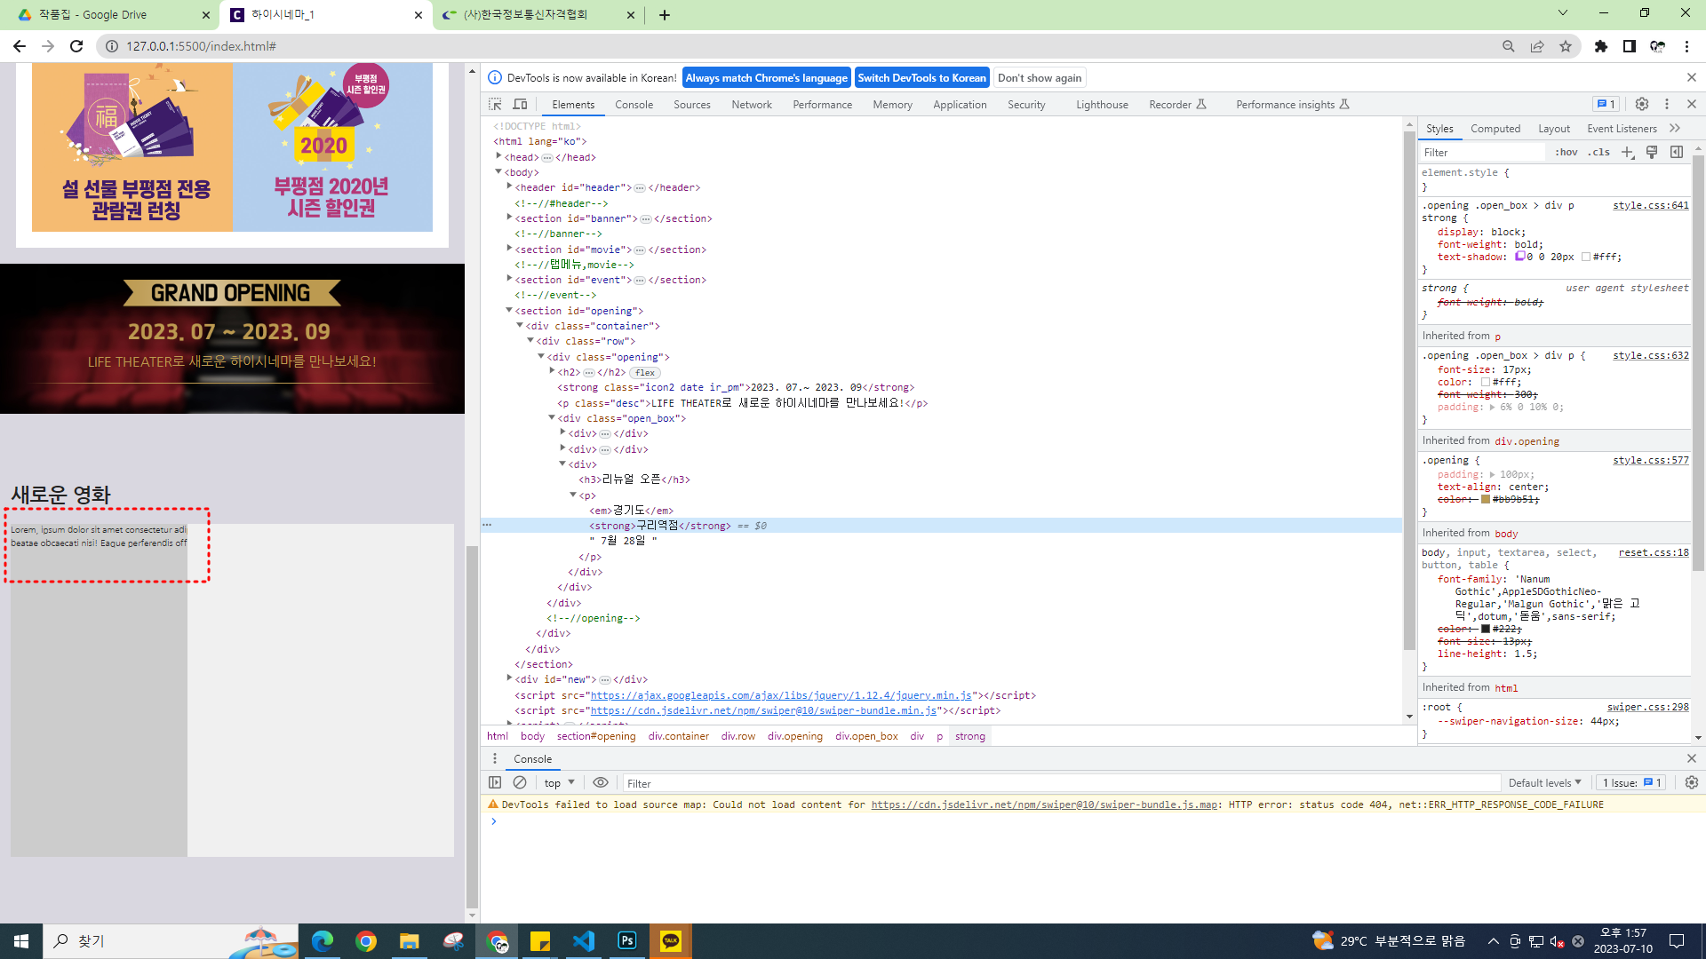Toggle the computed styles sidebar icon
The width and height of the screenshot is (1706, 959).
click(1677, 152)
